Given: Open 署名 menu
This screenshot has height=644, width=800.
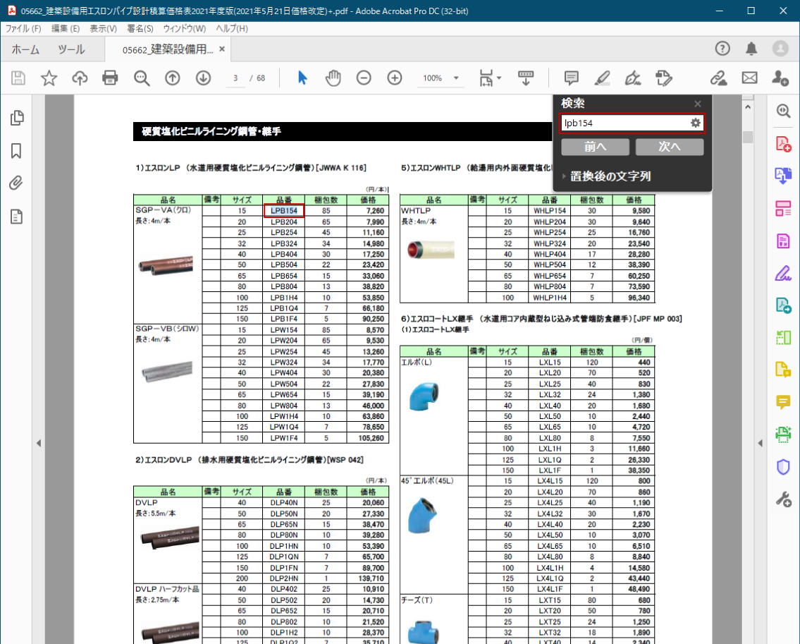Looking at the screenshot, I should pos(140,29).
